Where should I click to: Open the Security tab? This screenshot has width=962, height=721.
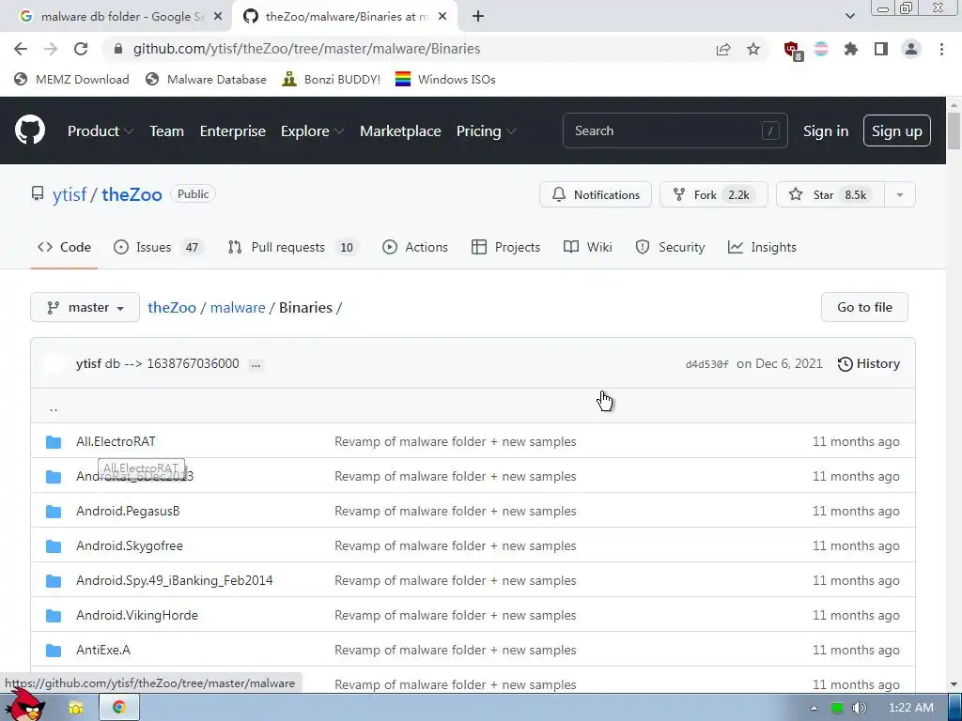670,247
